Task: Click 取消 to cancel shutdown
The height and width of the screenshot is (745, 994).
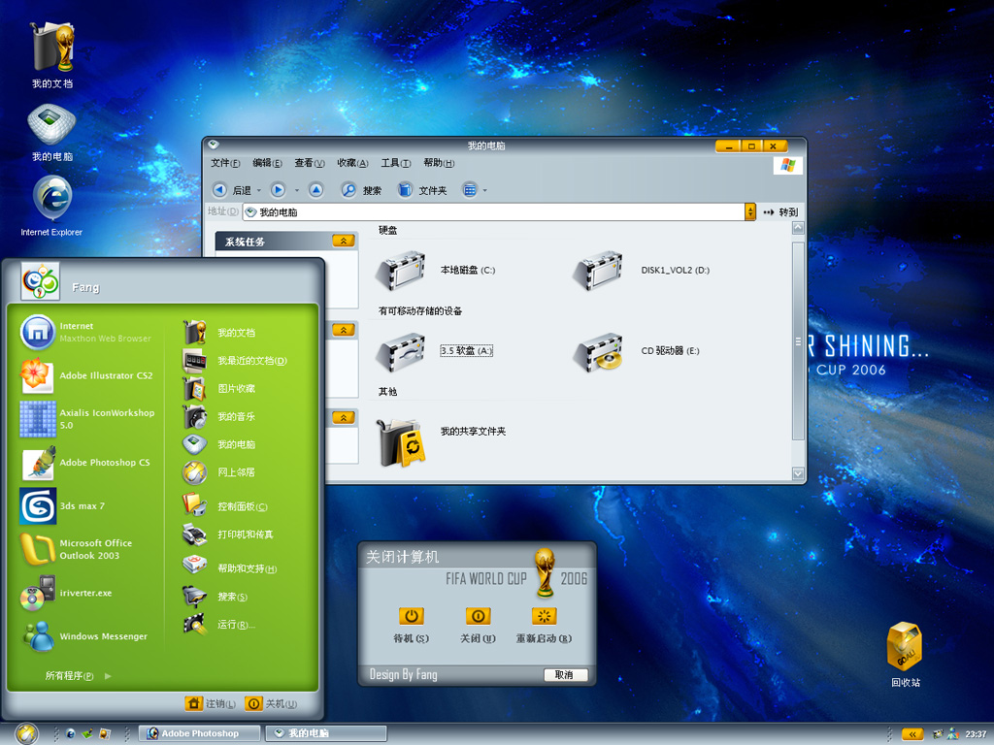Action: pos(566,675)
